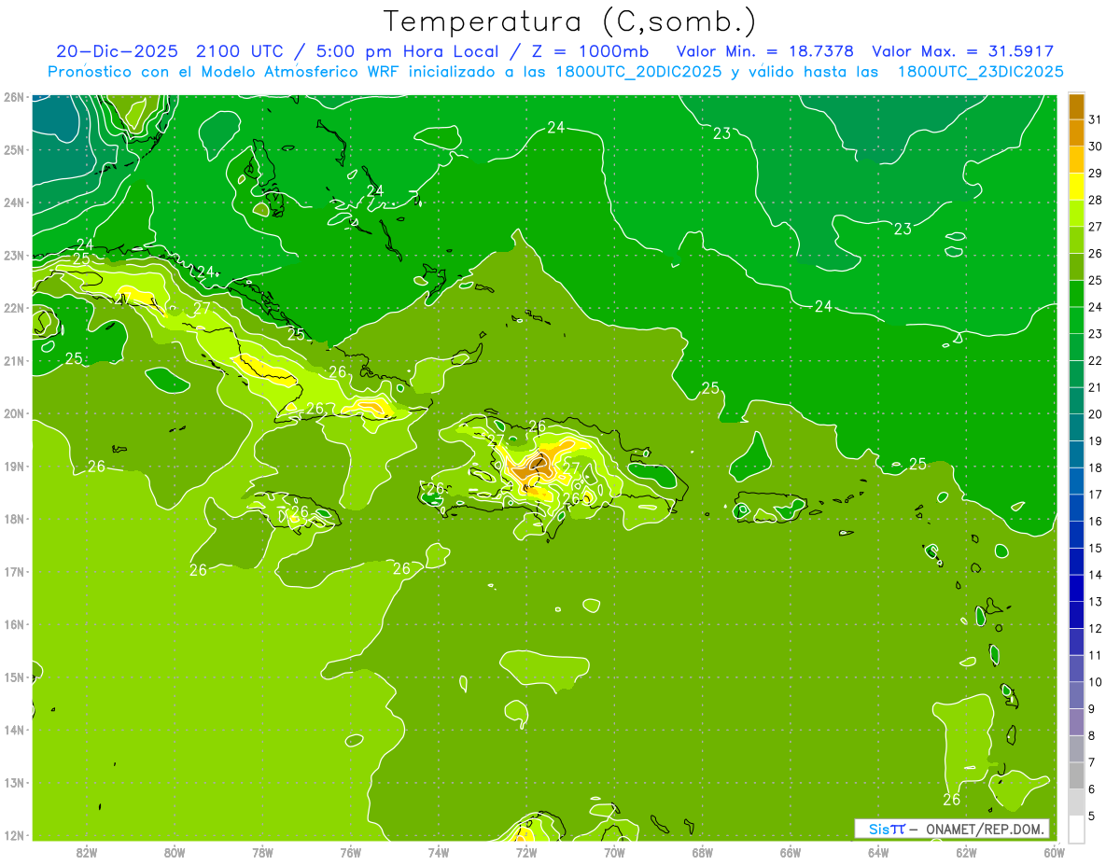This screenshot has width=1120, height=865.
Task: Click the "30" value on the color scale
Action: click(1095, 146)
